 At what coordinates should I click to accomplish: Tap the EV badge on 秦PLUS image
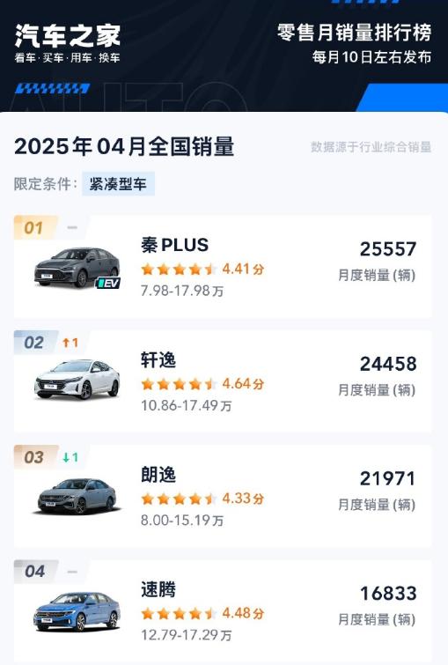pyautogui.click(x=108, y=283)
